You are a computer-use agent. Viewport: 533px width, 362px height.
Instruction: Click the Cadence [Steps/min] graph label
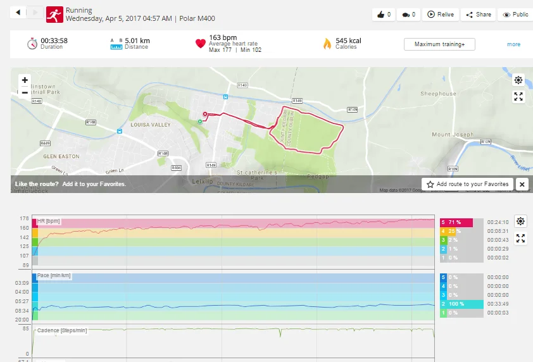(x=62, y=330)
